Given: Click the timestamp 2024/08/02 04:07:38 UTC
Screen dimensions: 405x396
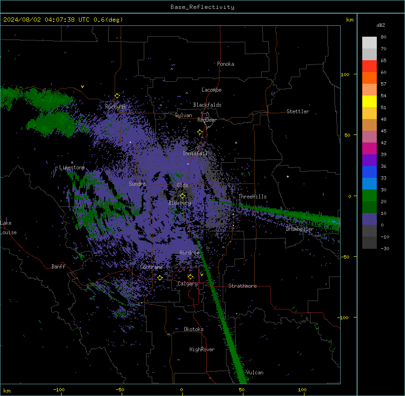Looking at the screenshot, I should click(x=46, y=20).
